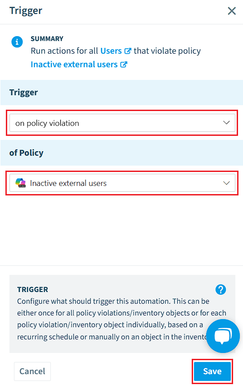This screenshot has width=243, height=385.
Task: Open the chat support bubble
Action: [x=223, y=336]
